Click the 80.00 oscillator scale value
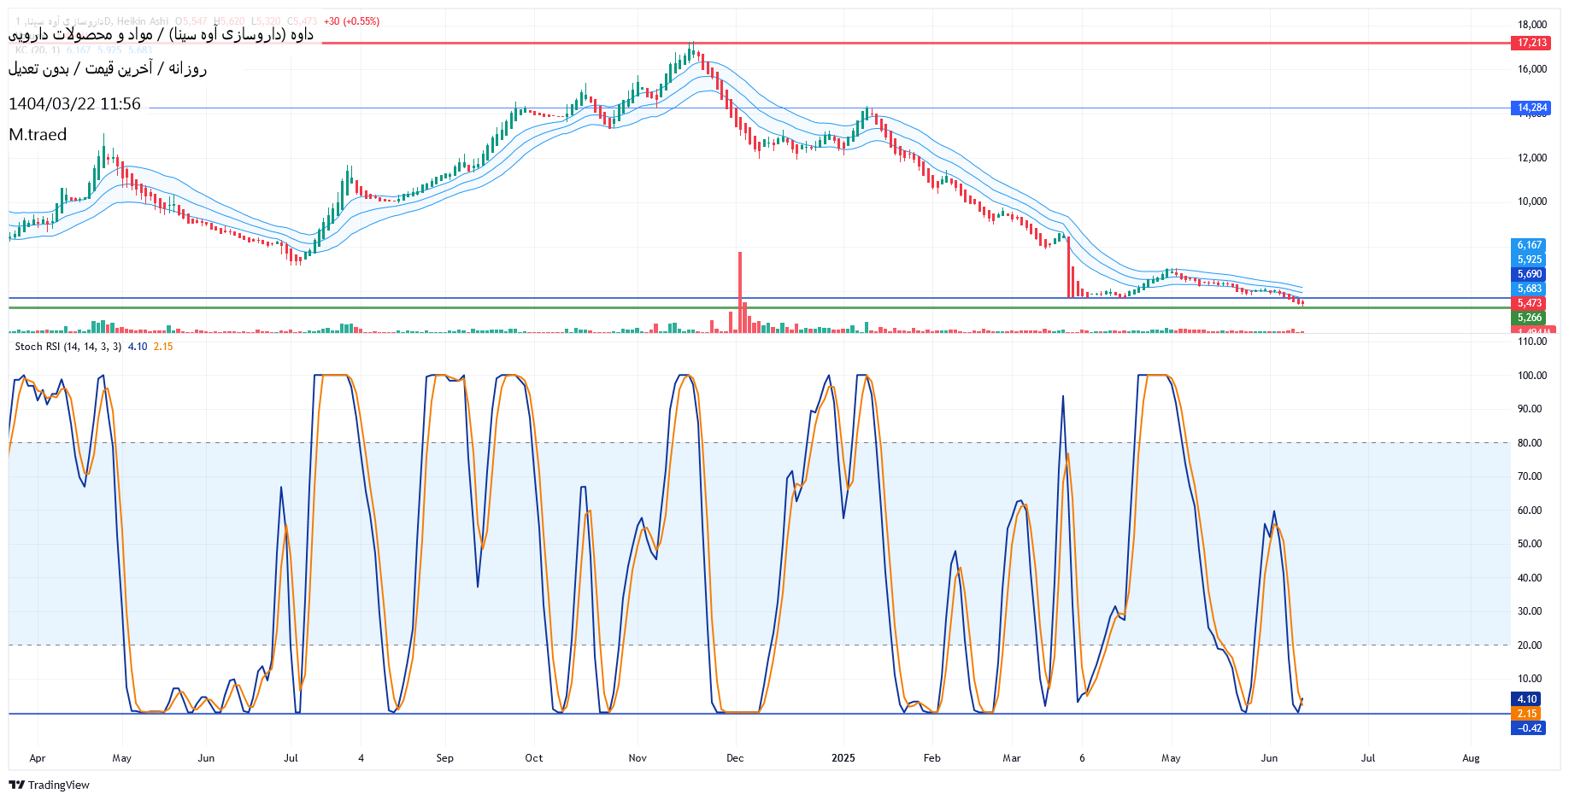Image resolution: width=1569 pixels, height=800 pixels. 1530,443
